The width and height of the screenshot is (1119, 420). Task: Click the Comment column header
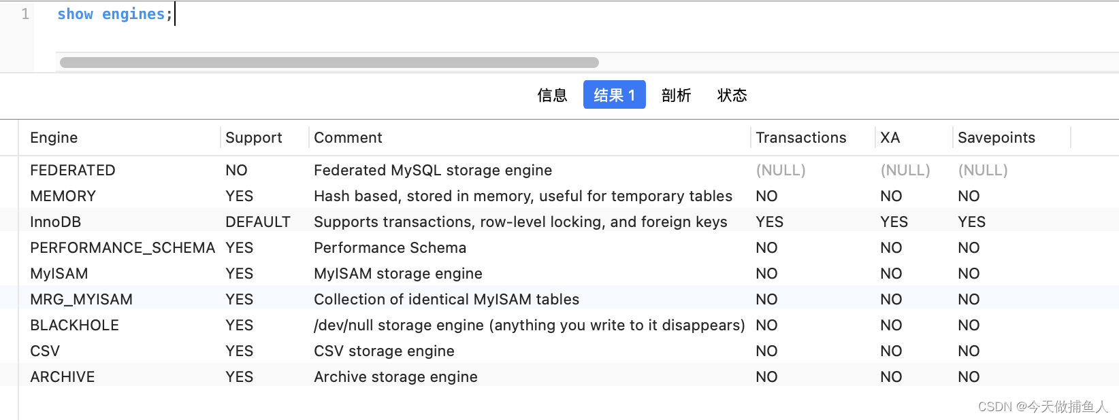[x=348, y=137]
